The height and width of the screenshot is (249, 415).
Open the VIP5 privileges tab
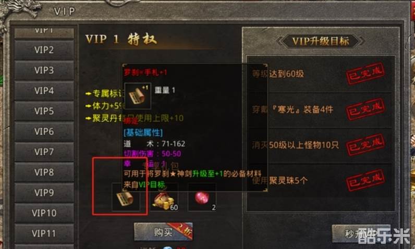click(x=44, y=111)
